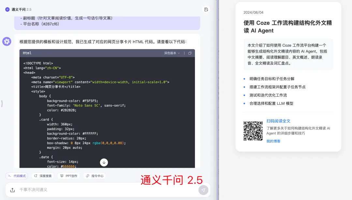
Task: Click the date 2024/08/04
Action: point(254,12)
